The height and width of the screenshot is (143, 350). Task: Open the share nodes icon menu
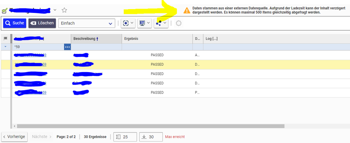point(161,23)
